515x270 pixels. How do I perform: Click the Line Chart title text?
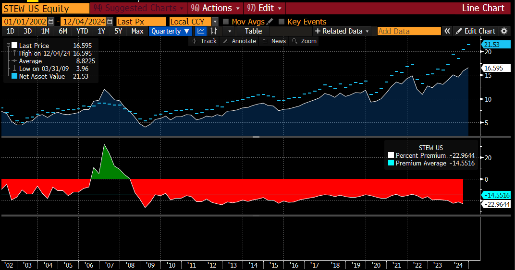click(483, 8)
